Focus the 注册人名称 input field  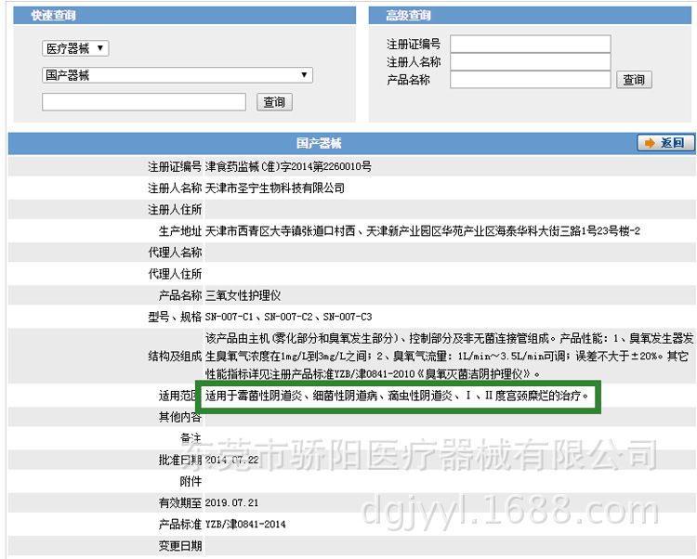click(531, 61)
